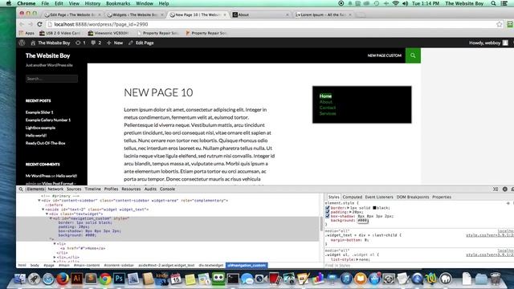
Task: Select the div.textwidget breadcrumb
Action: pos(210,265)
